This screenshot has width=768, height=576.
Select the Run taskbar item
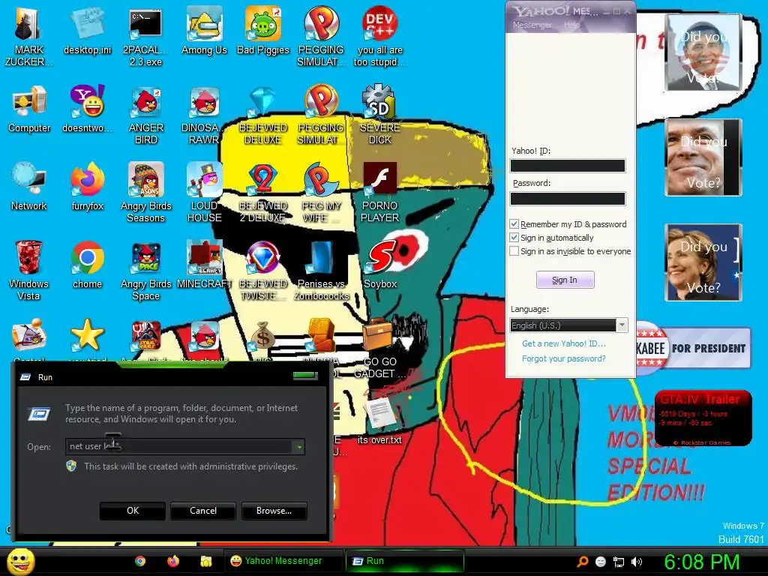405,561
